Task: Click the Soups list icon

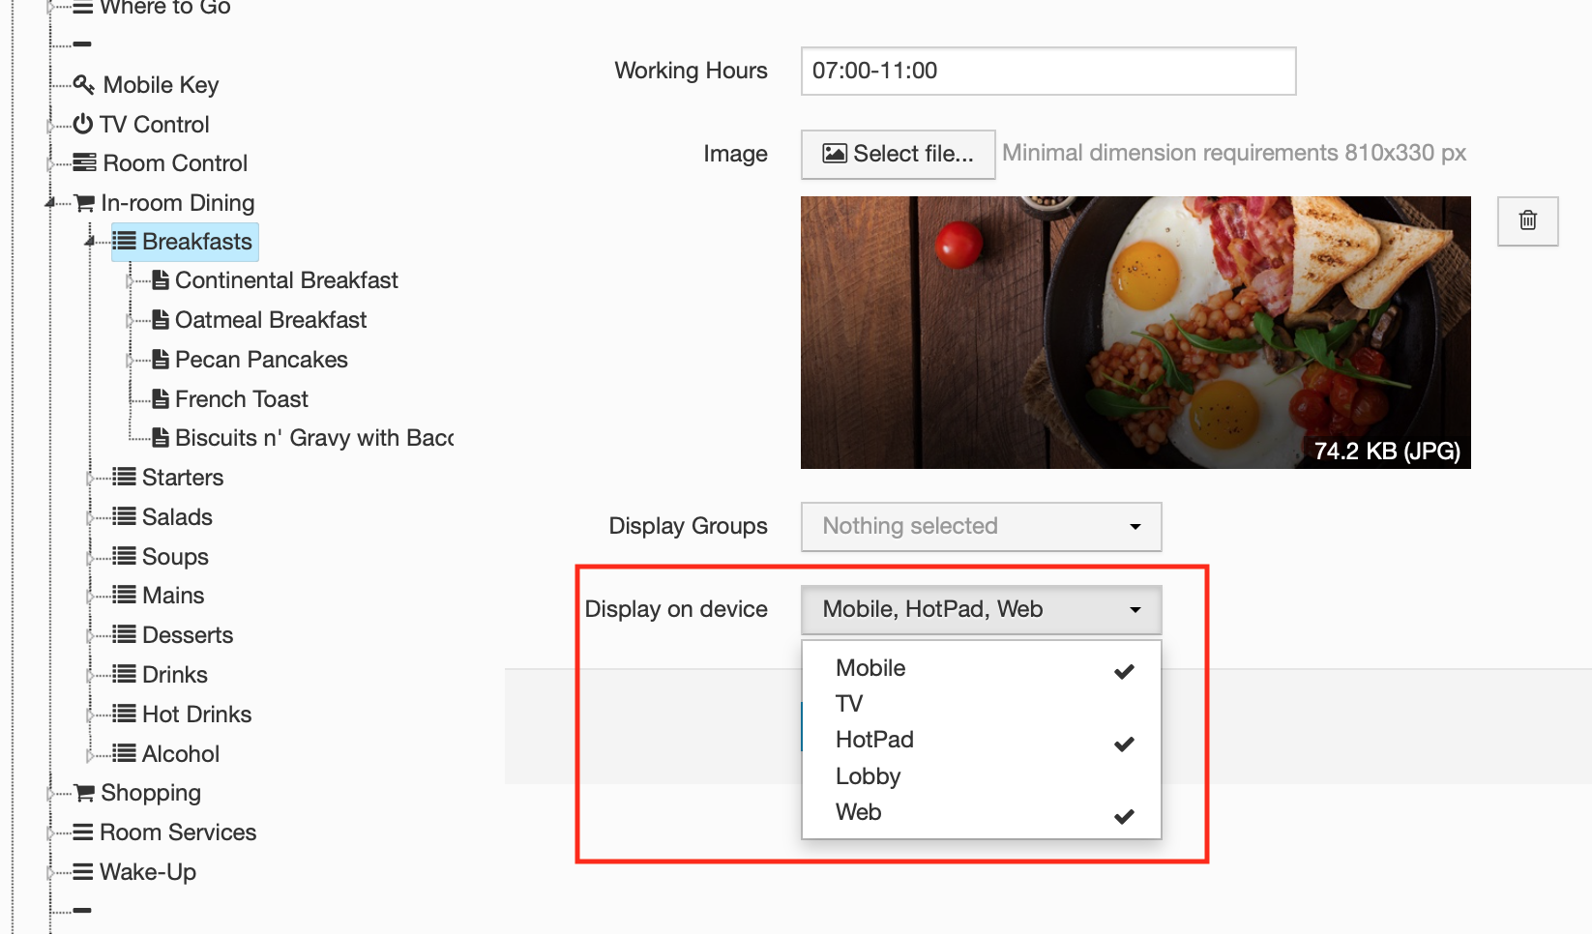Action: pyautogui.click(x=124, y=556)
